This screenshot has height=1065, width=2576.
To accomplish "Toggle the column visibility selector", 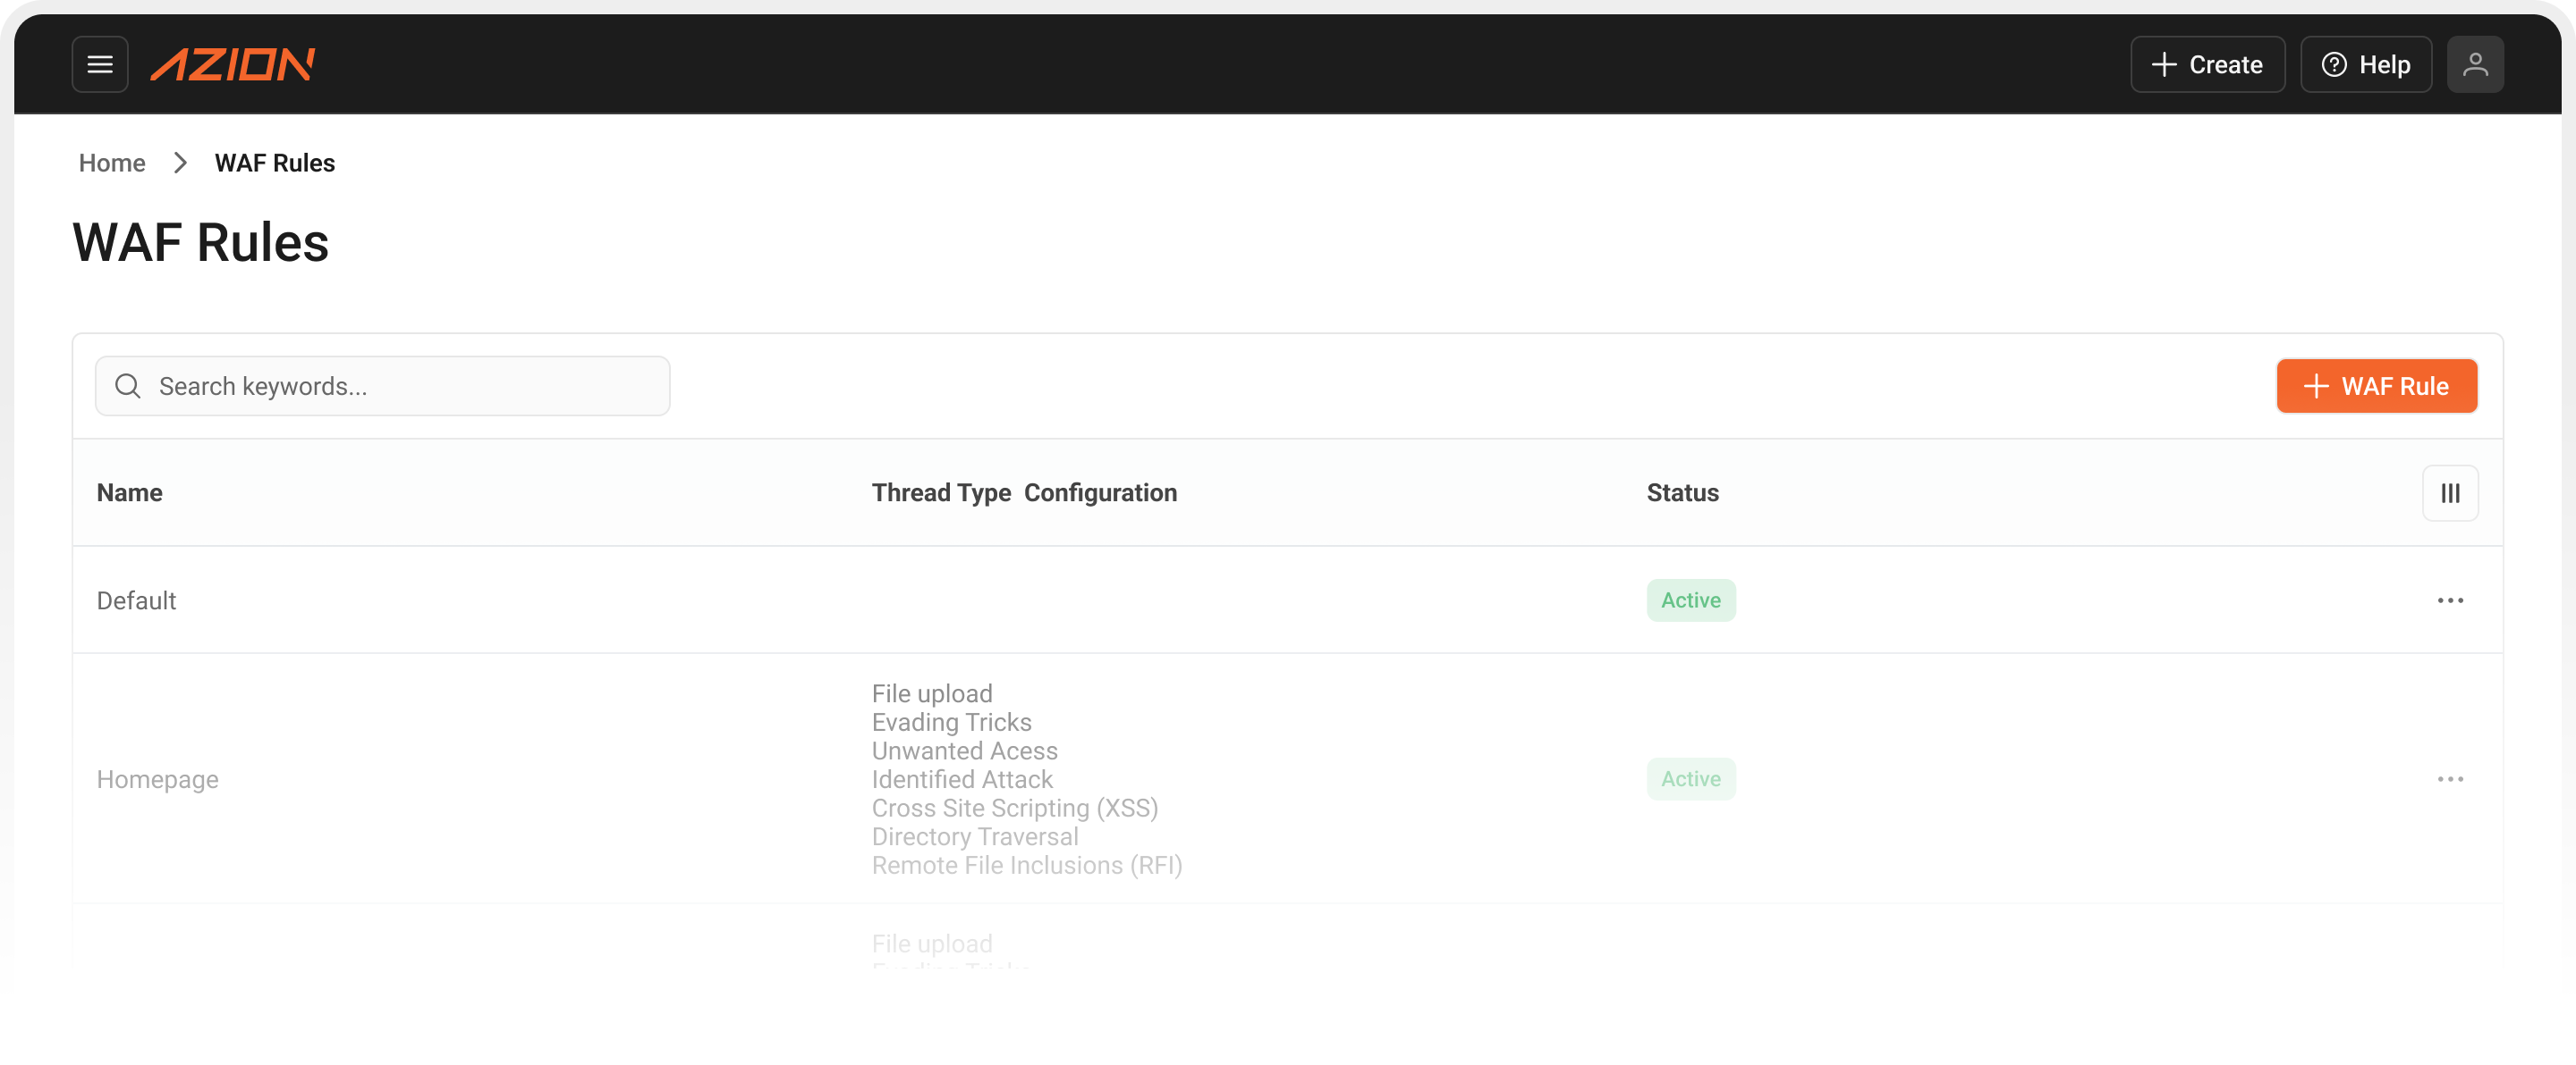I will coord(2449,492).
